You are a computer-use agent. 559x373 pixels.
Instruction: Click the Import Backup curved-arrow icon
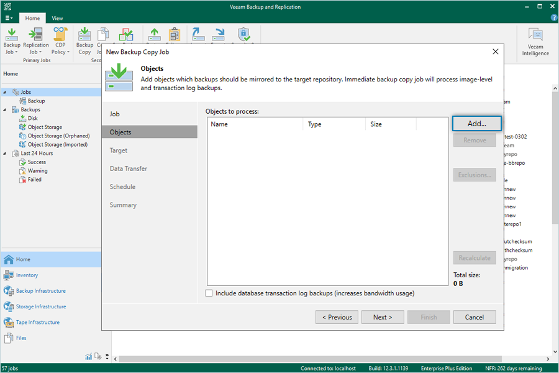[198, 34]
